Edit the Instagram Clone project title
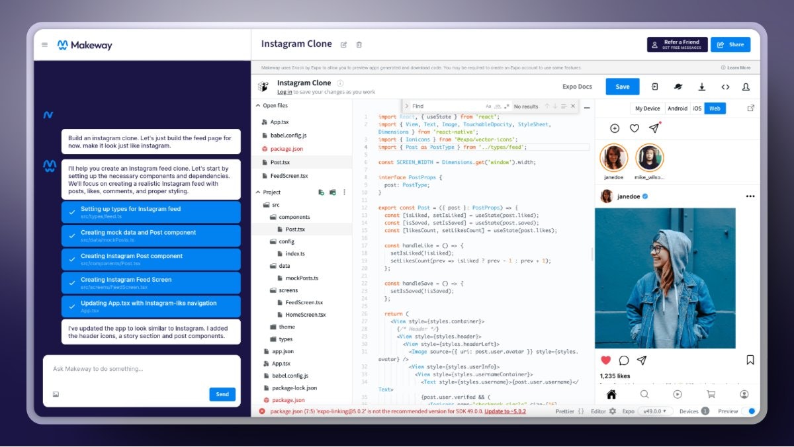The image size is (794, 447). click(x=343, y=45)
